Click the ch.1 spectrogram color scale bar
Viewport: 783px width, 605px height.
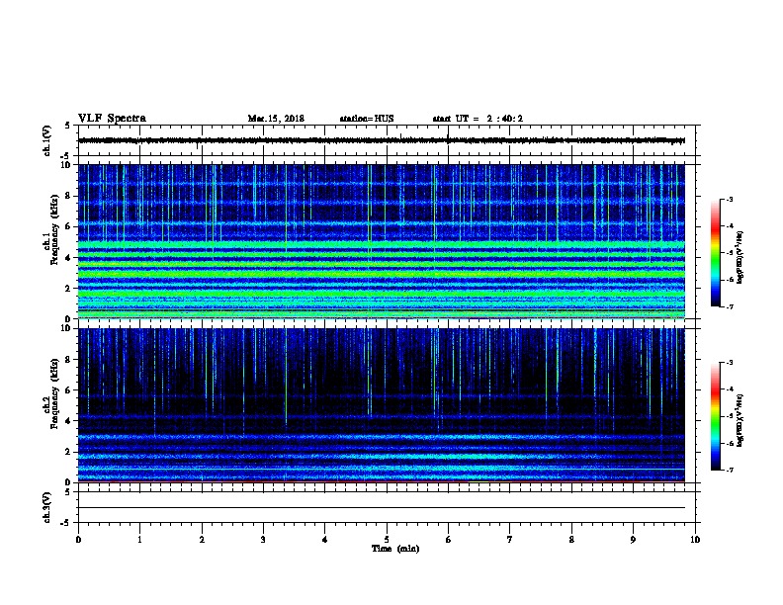pos(716,253)
